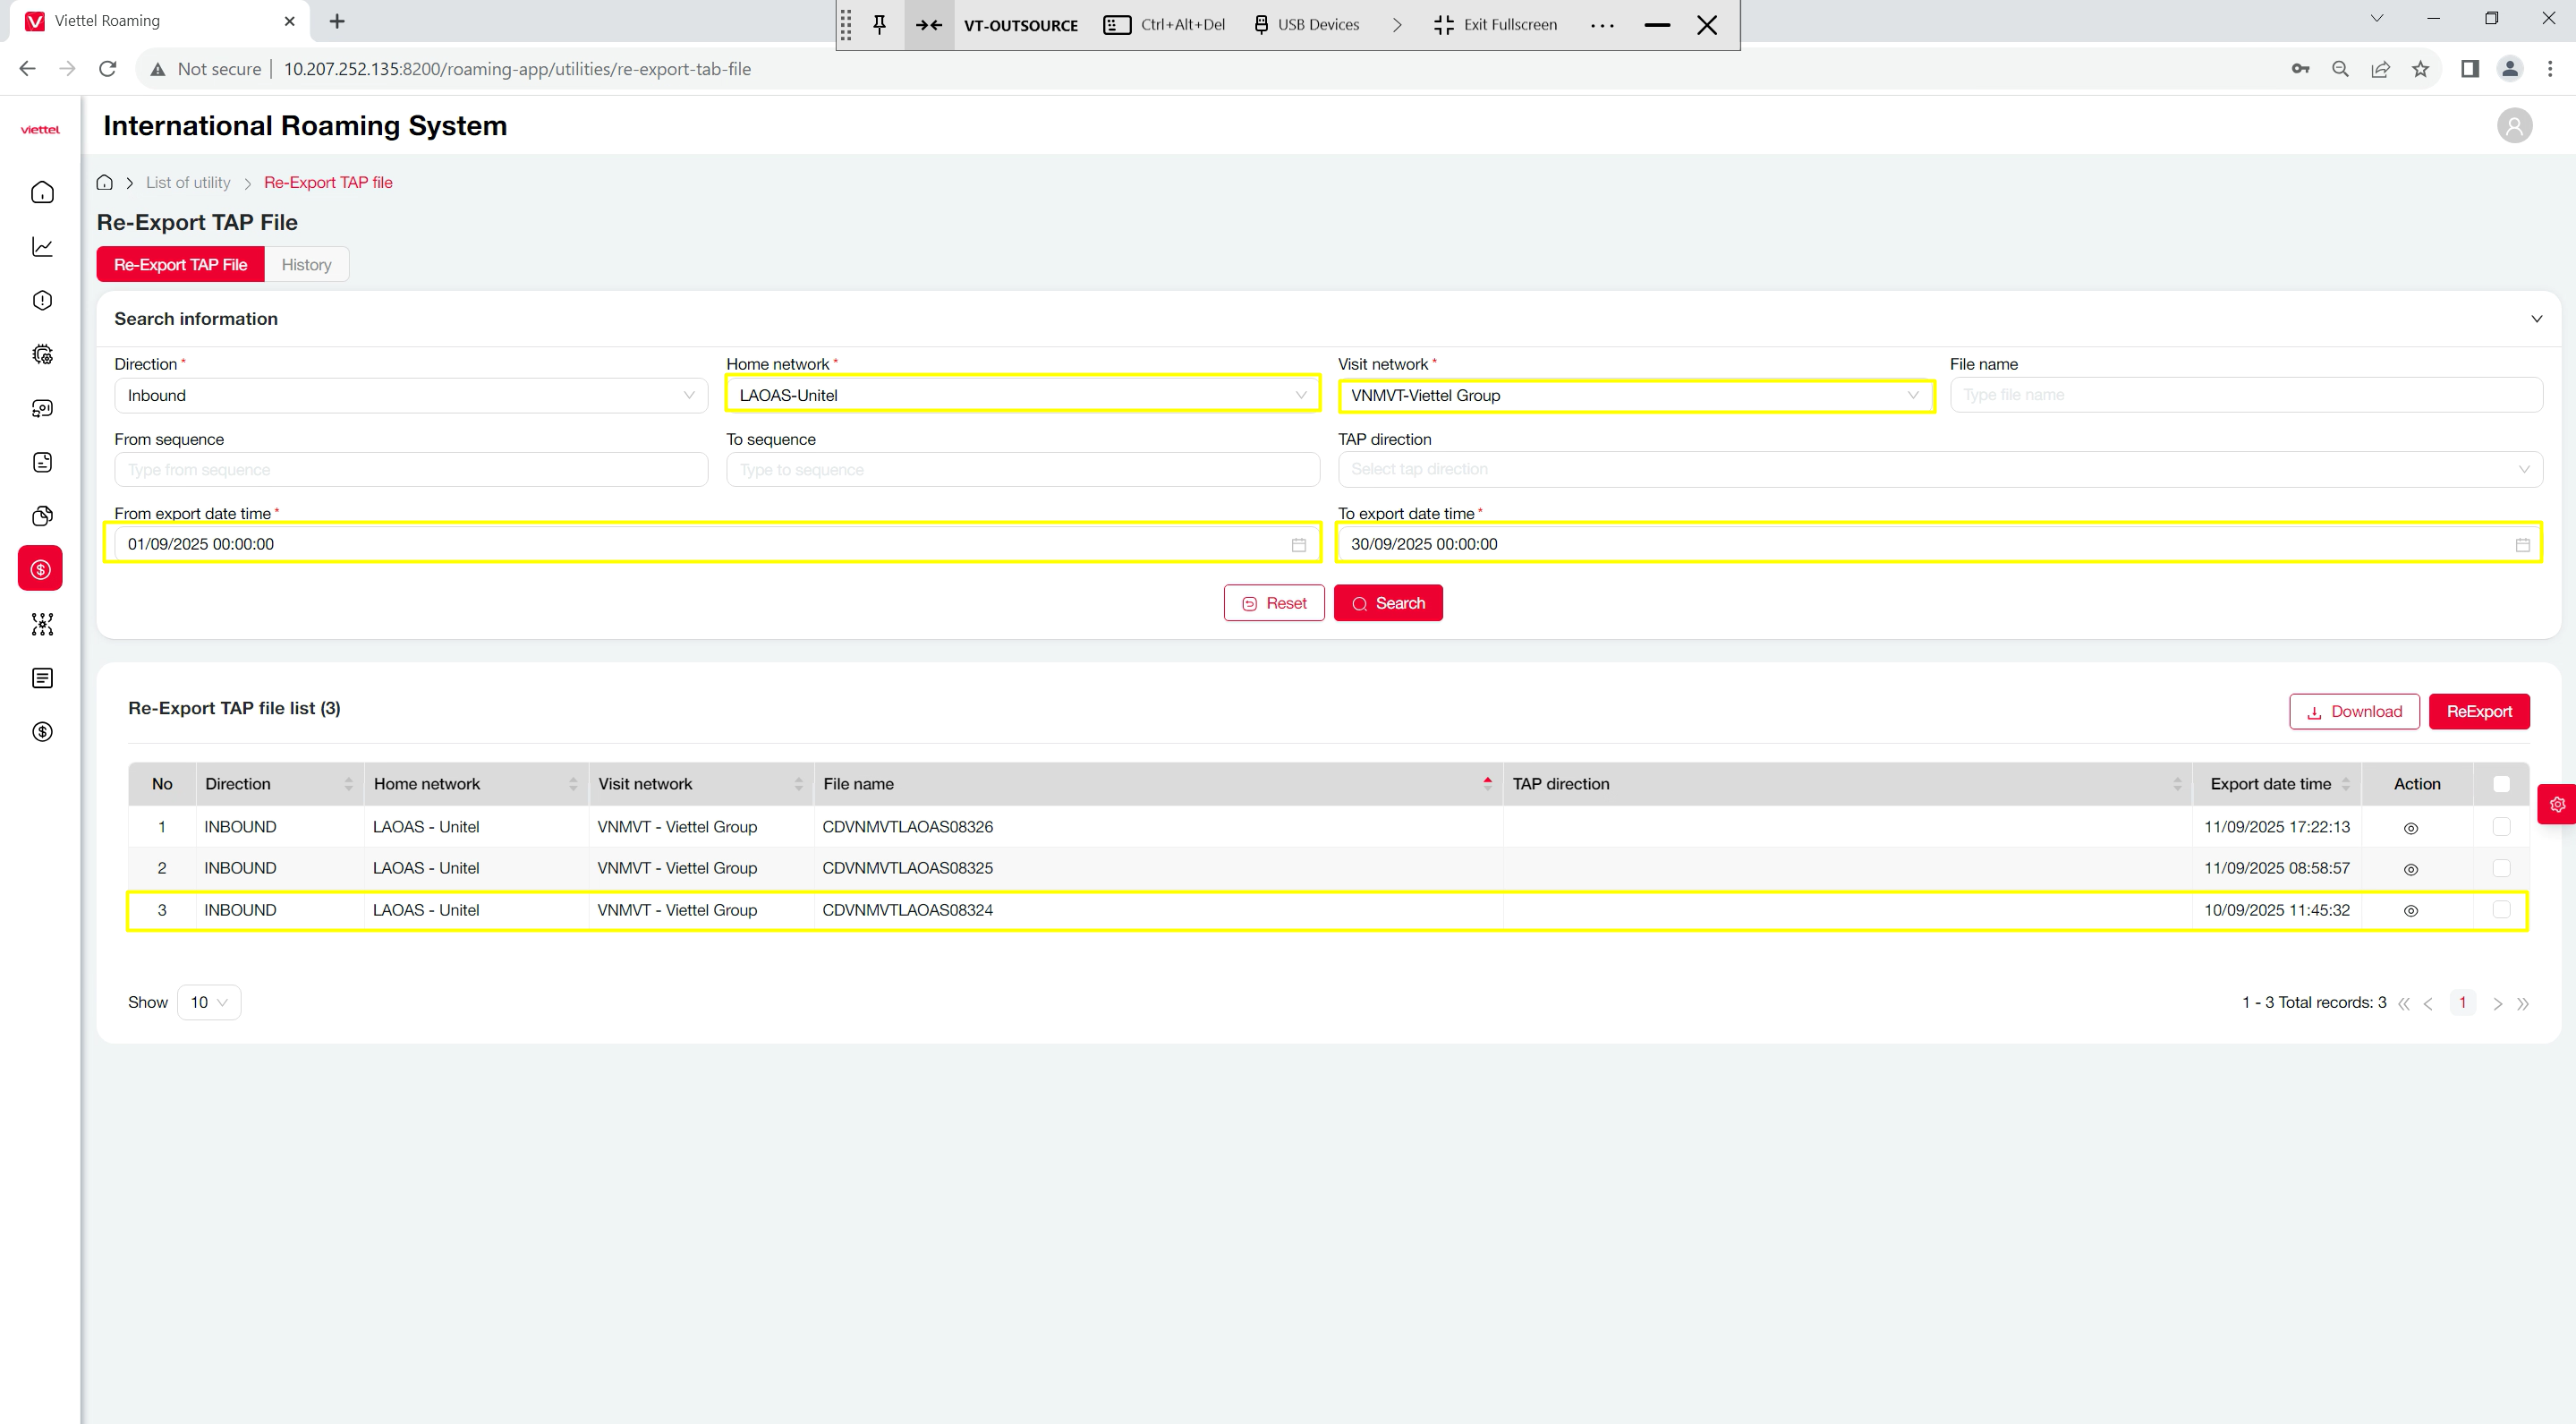Select all rows using the header checkbox
The image size is (2576, 1424).
[x=2501, y=784]
